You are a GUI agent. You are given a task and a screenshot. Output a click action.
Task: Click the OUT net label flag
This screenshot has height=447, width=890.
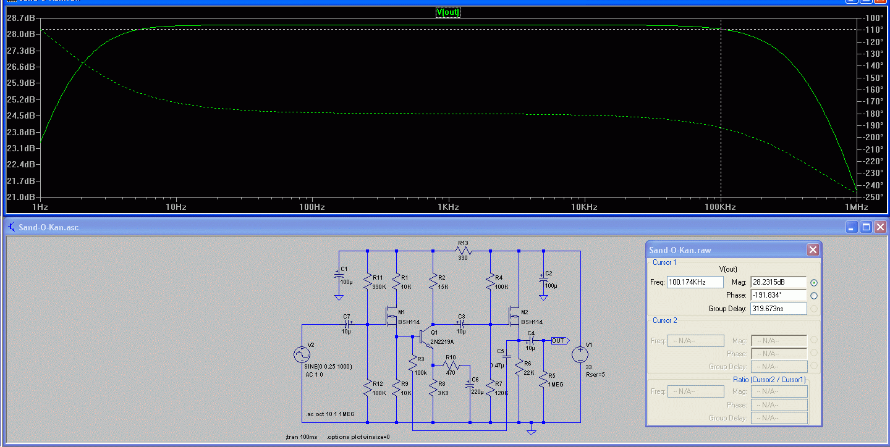point(559,340)
